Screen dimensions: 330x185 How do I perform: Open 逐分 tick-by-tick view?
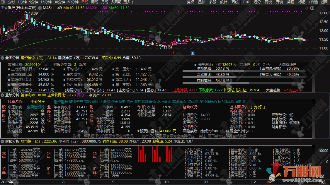tap(257, 2)
